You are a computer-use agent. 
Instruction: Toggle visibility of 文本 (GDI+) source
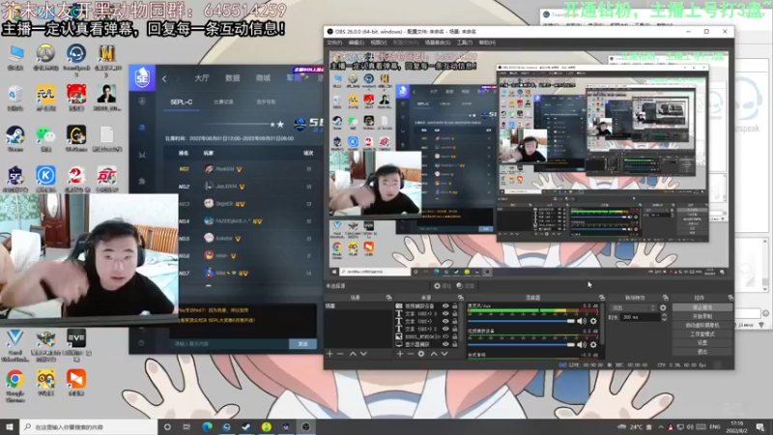[x=445, y=321]
